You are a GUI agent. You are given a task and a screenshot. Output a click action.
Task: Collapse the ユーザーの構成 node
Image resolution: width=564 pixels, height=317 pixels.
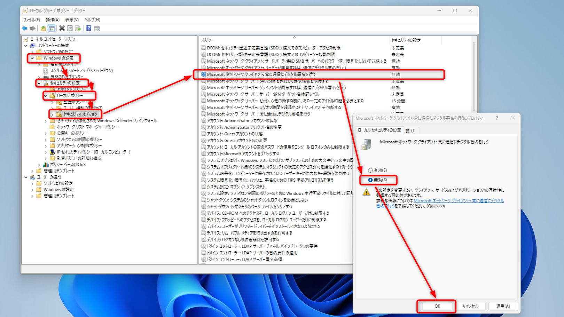(x=26, y=177)
